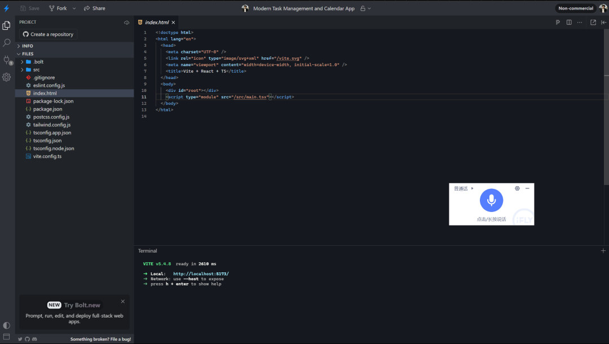Expand the INFO section
The width and height of the screenshot is (609, 344).
[74, 46]
